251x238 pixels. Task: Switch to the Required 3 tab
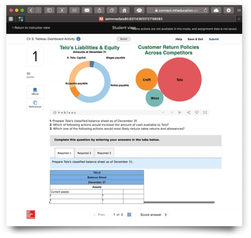104,153
